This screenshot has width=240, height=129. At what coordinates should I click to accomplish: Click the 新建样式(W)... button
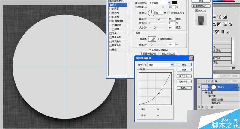tap(201, 6)
